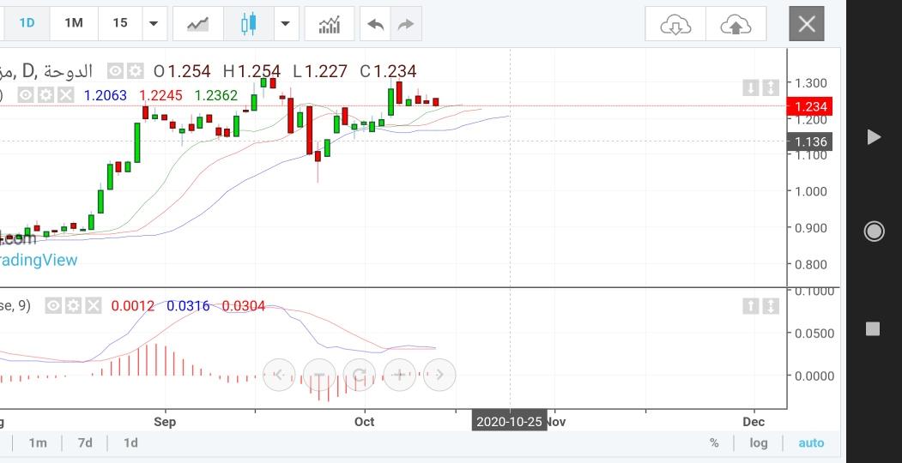Click the Nov label on time axis

coord(556,422)
